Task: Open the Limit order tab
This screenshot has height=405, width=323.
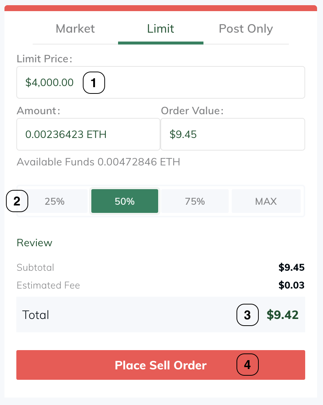Action: pyautogui.click(x=161, y=29)
